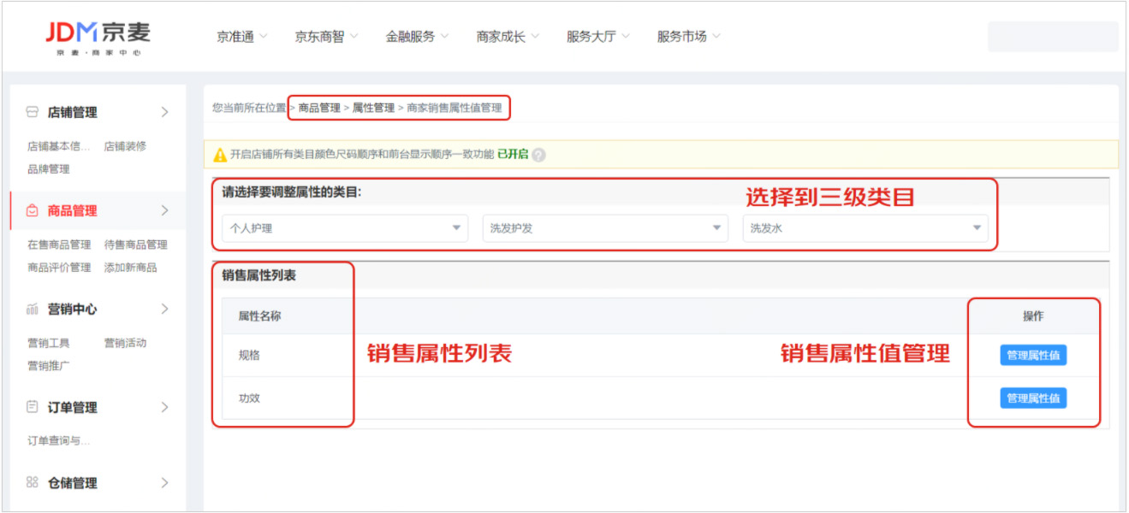The height and width of the screenshot is (513, 1129).
Task: Open the 金融服务 menu
Action: (412, 36)
